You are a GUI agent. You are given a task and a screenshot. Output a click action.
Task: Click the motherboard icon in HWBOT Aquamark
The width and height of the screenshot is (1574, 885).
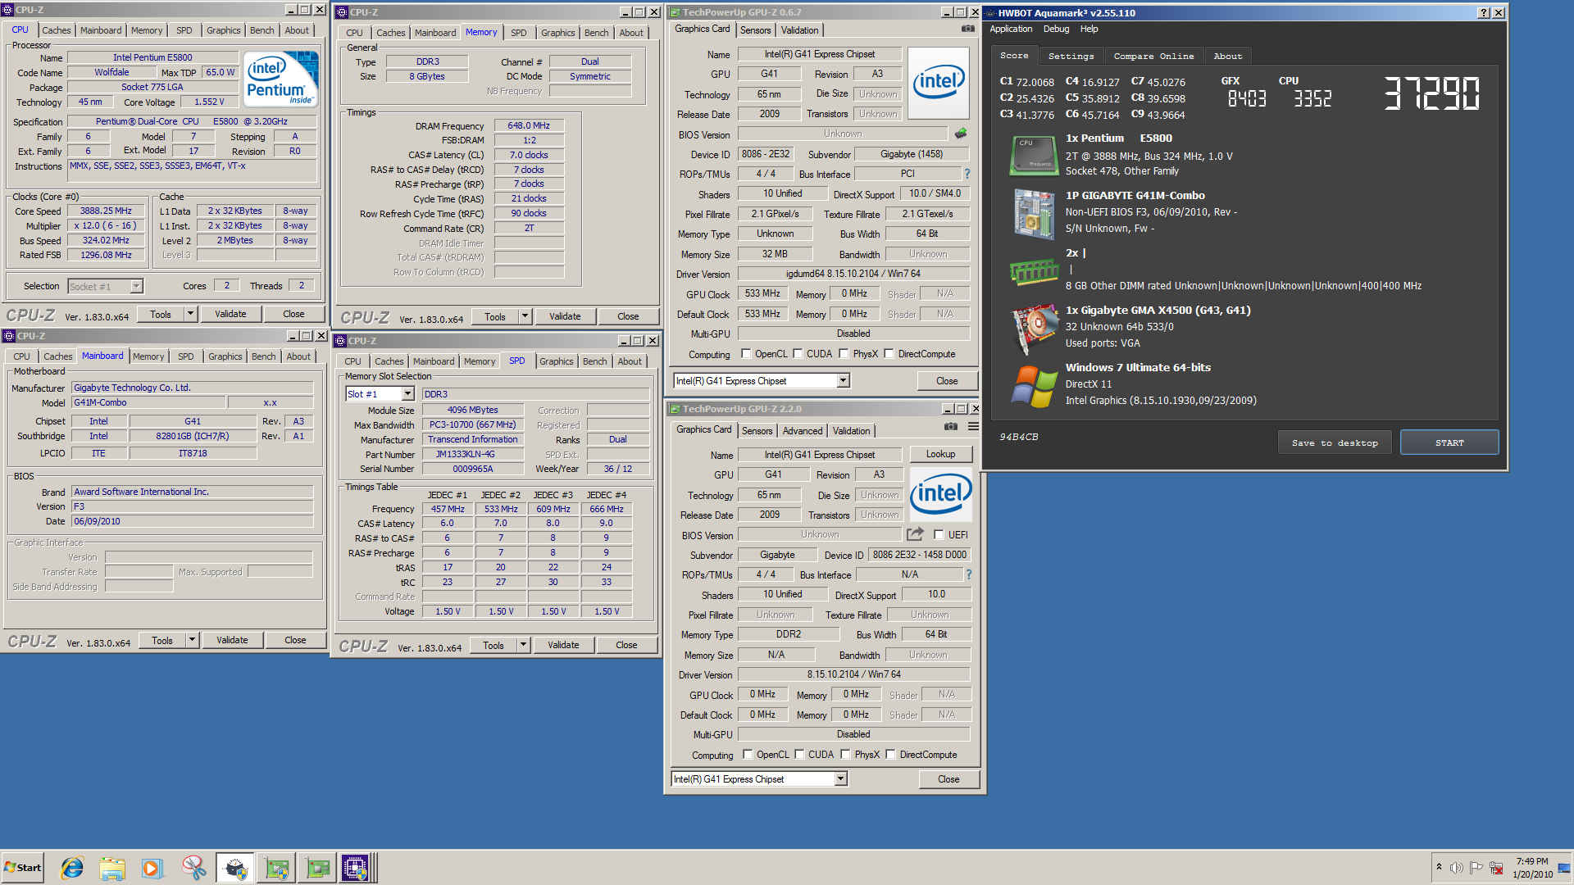pos(1034,214)
